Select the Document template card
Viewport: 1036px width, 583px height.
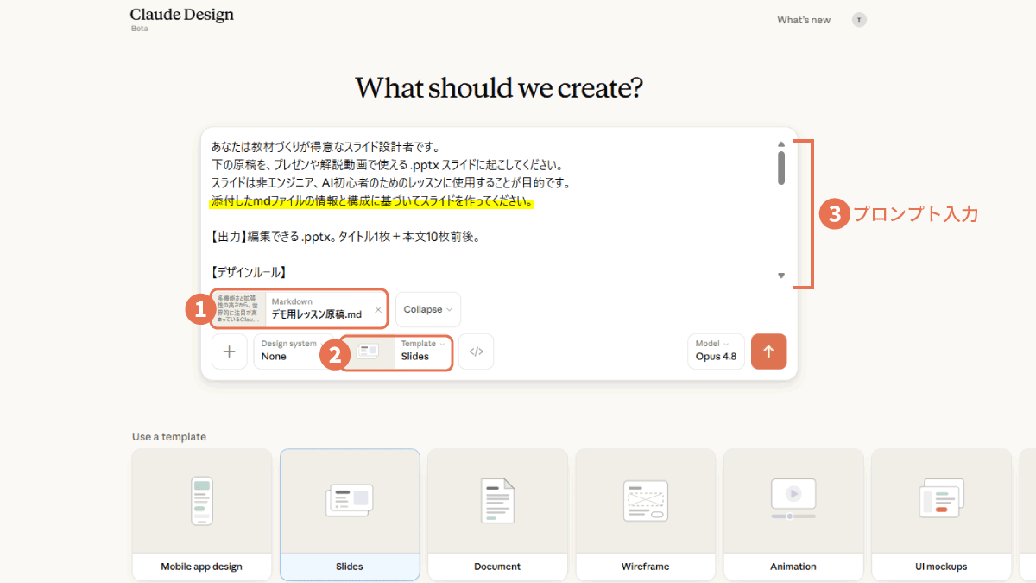(x=497, y=515)
